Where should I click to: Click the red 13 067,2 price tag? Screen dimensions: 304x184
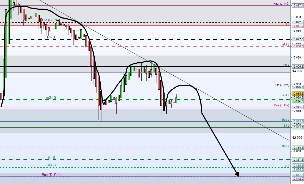point(297,26)
